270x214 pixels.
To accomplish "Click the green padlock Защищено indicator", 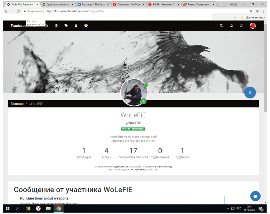I will (x=33, y=11).
